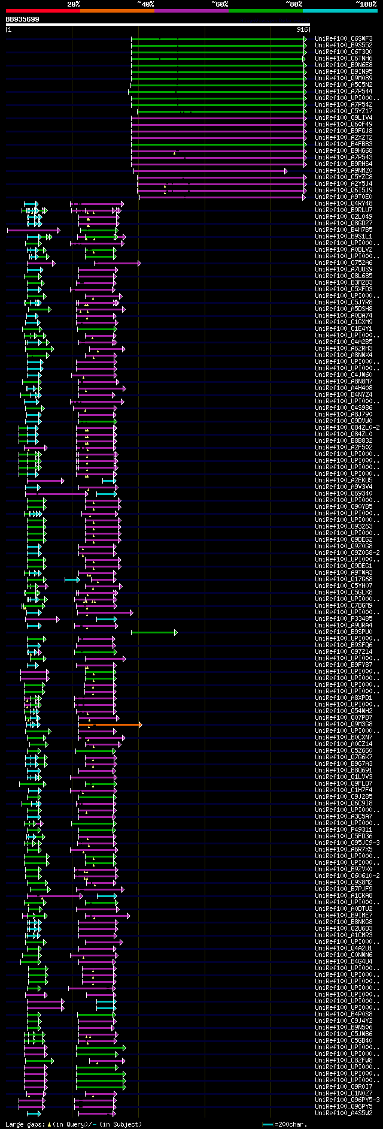Screen dimensions: 383x1129
Task: Select the UniRef100_Q8L685 label
Action: [344, 276]
